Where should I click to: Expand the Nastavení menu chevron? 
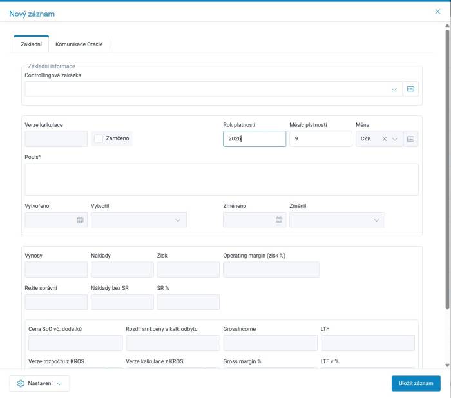(59, 384)
